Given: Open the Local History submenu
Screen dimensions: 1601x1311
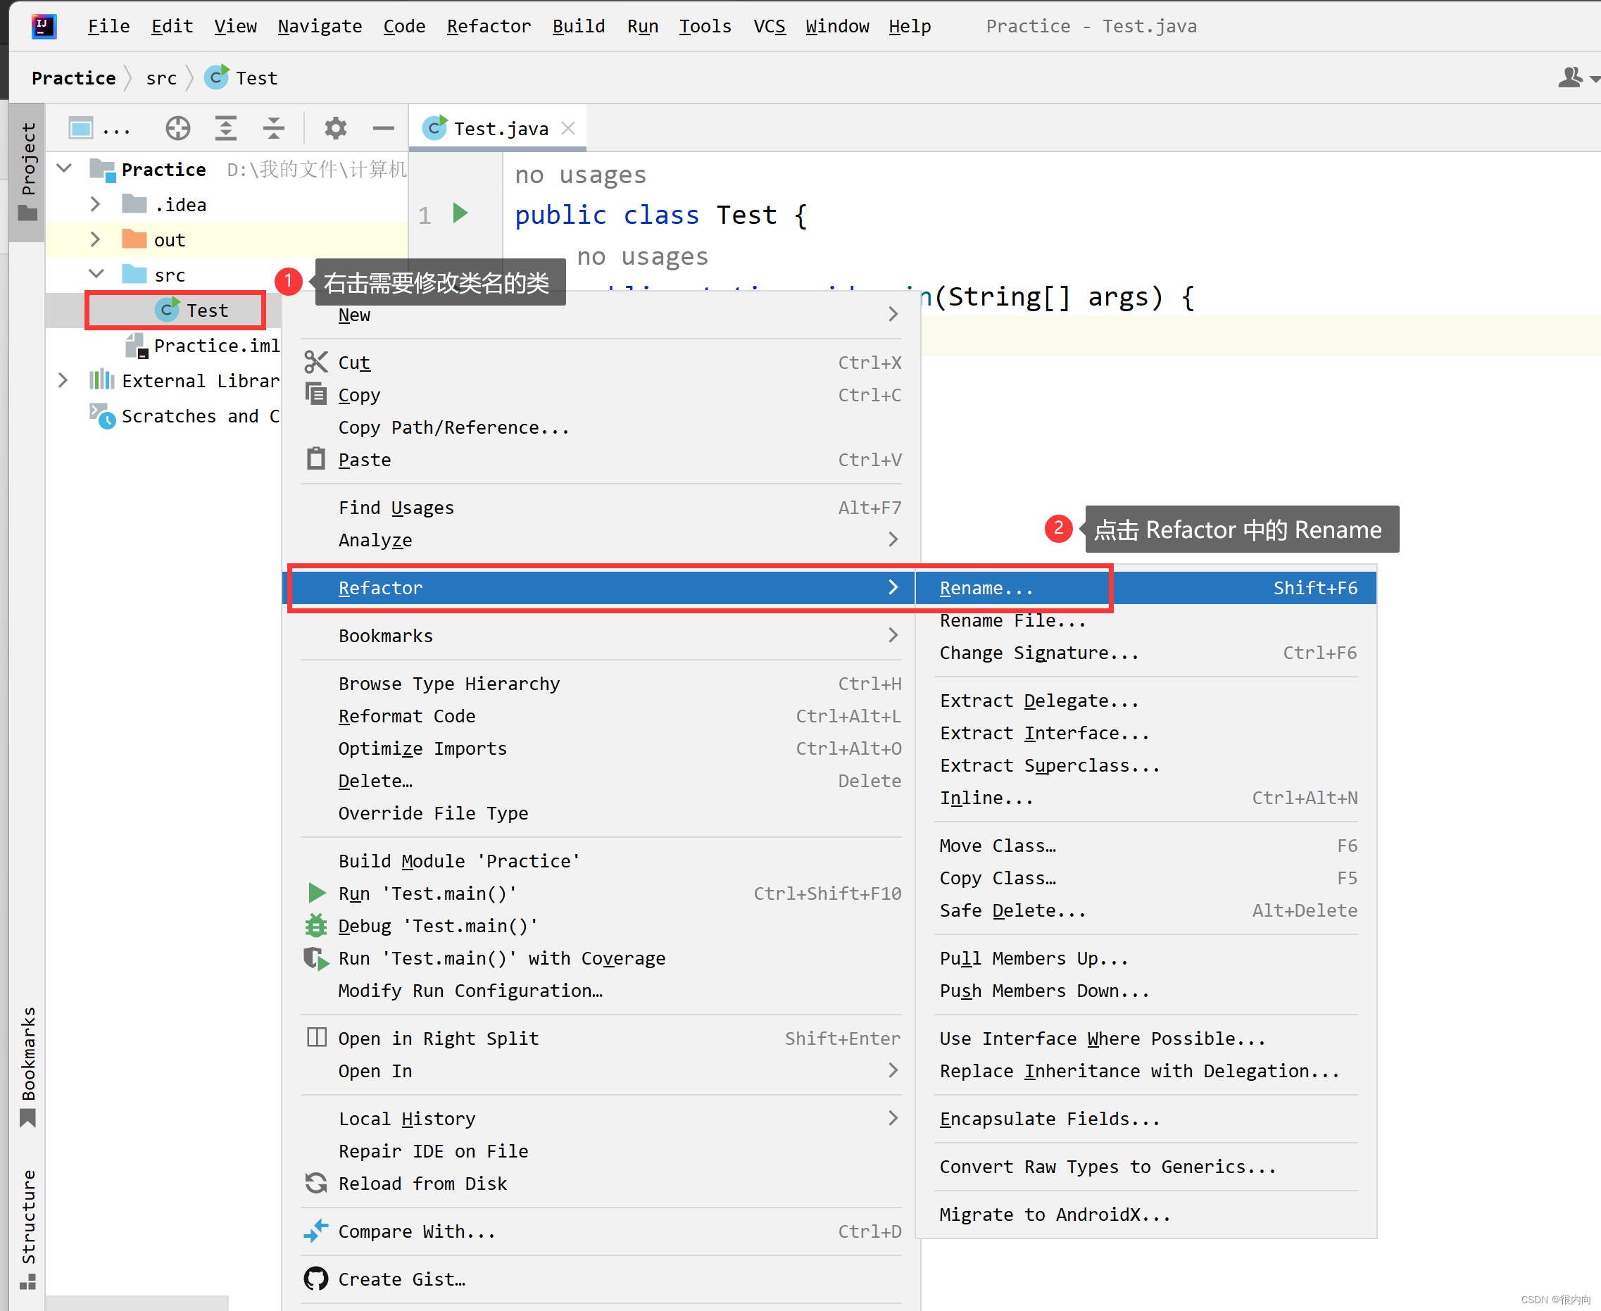Looking at the screenshot, I should pyautogui.click(x=601, y=1118).
